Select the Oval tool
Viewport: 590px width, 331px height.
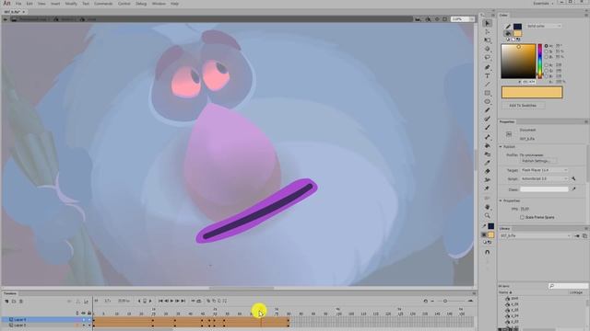(488, 101)
